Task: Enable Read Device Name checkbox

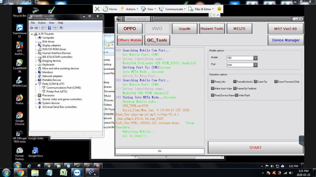Action: (x=213, y=95)
